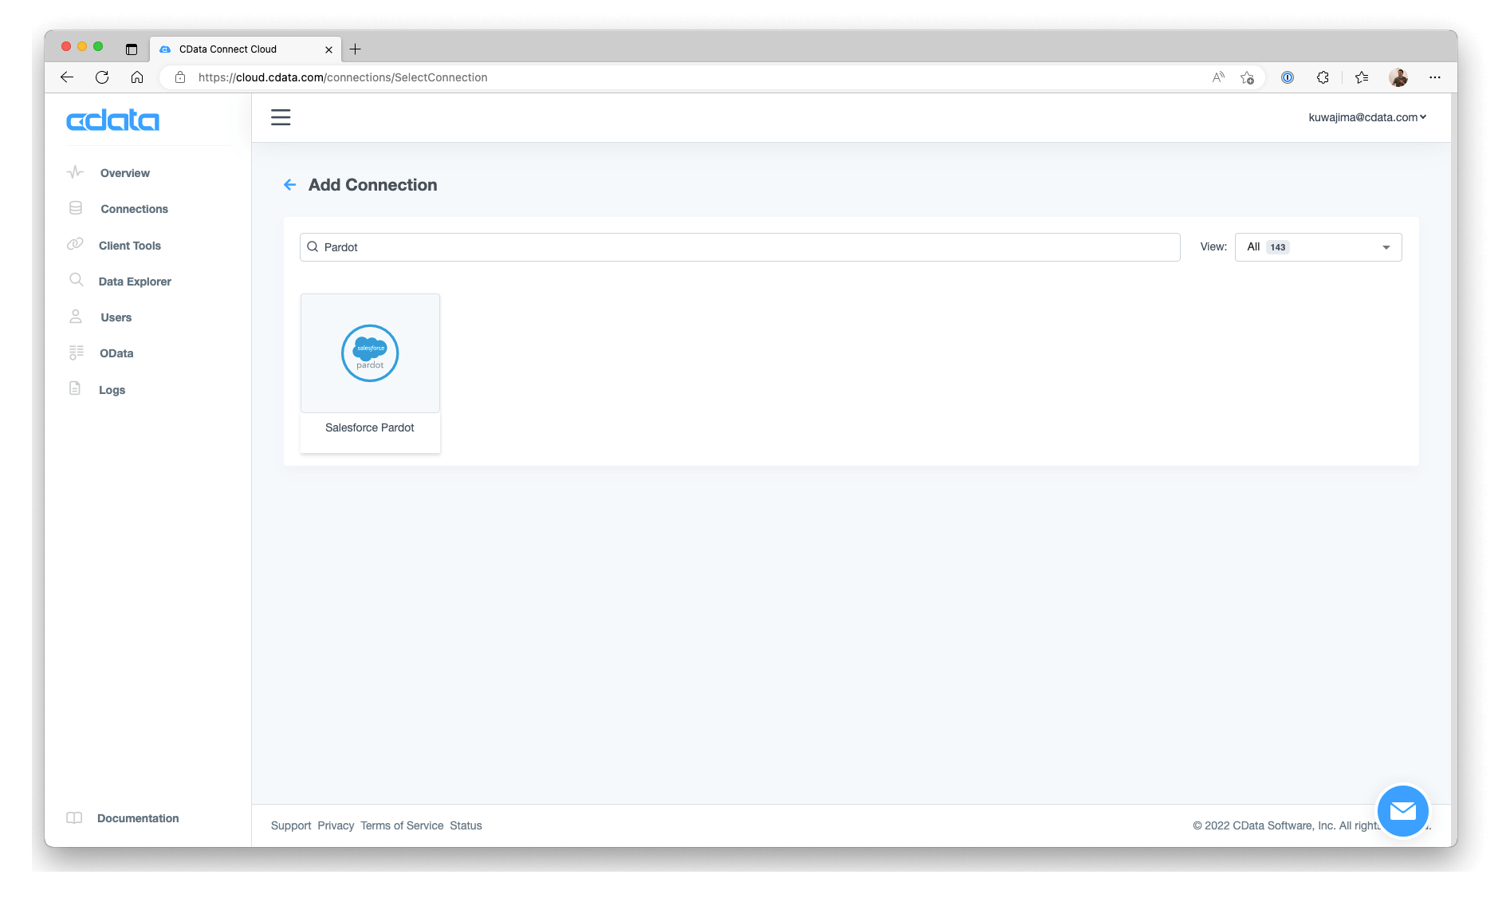The image size is (1502, 906).
Task: Click the Documentation book icon
Action: click(x=74, y=817)
